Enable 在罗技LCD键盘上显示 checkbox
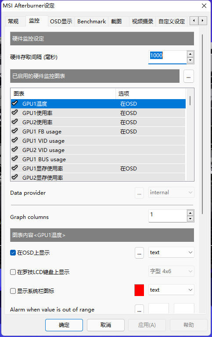This screenshot has width=212, height=337. tap(13, 272)
